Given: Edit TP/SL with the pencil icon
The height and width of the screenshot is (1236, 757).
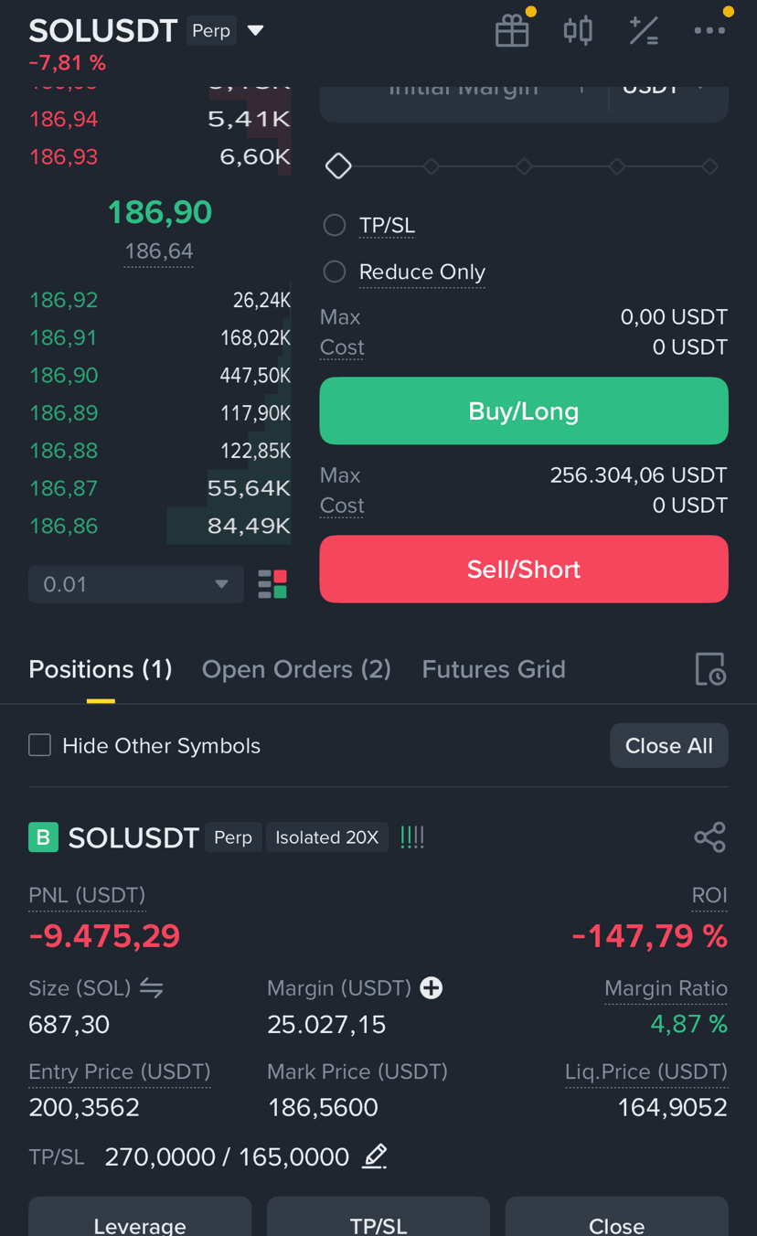Looking at the screenshot, I should pyautogui.click(x=375, y=1156).
